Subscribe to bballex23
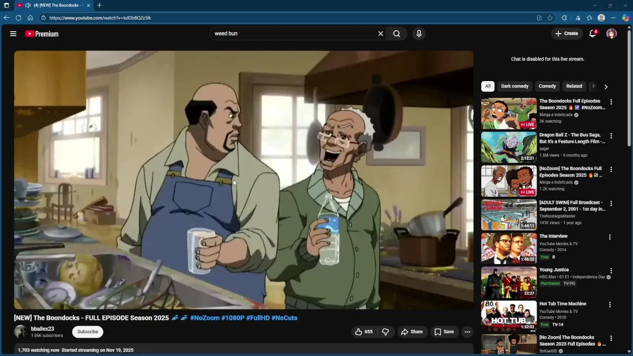The image size is (633, 356). pos(88,332)
